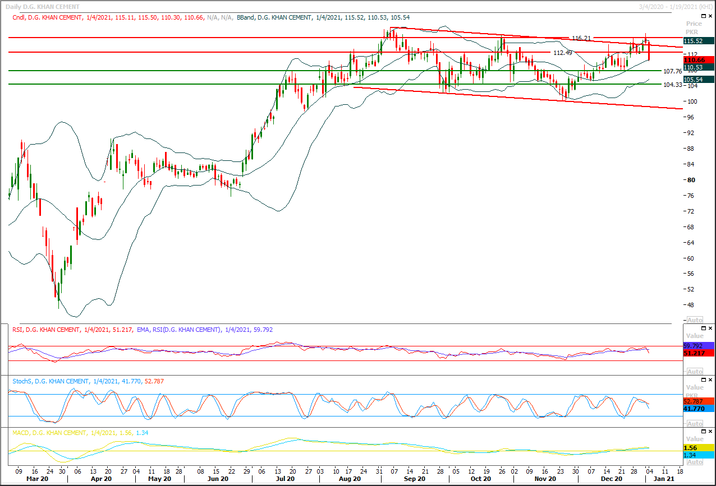Click the red 51.217 RSI value tag
716x486 pixels.
point(698,353)
